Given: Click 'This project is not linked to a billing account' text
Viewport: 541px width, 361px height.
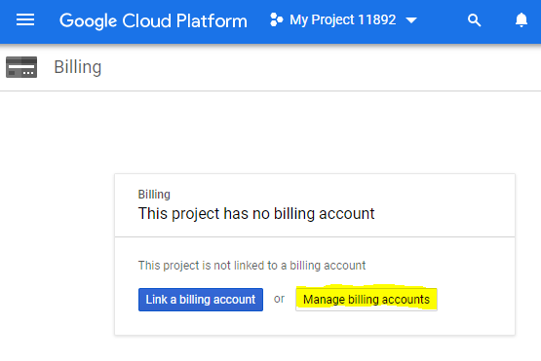Looking at the screenshot, I should (251, 266).
